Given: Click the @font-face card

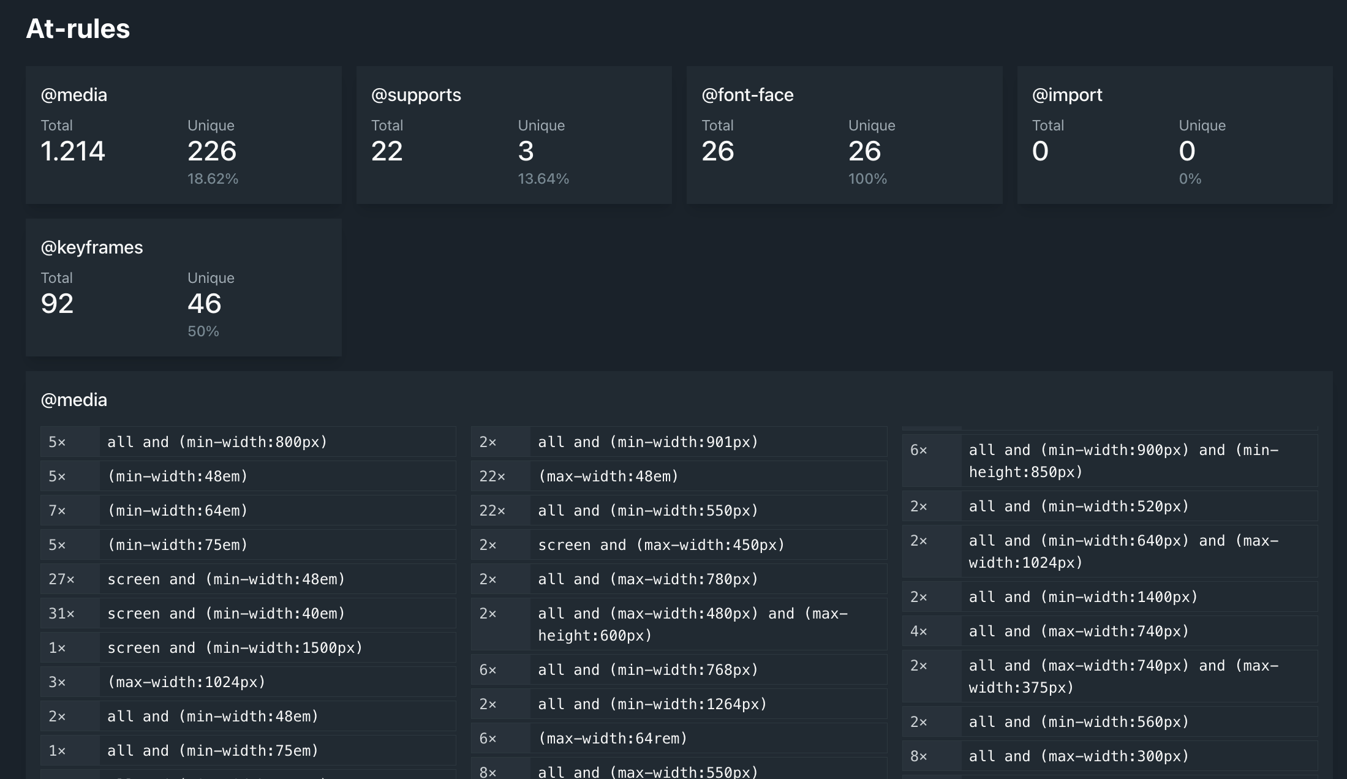Looking at the screenshot, I should pyautogui.click(x=844, y=135).
